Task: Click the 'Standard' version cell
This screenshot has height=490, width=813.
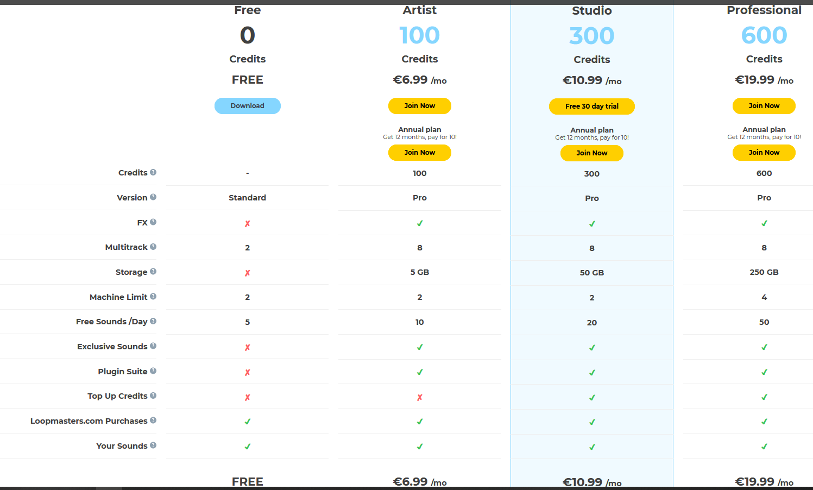Action: 248,198
